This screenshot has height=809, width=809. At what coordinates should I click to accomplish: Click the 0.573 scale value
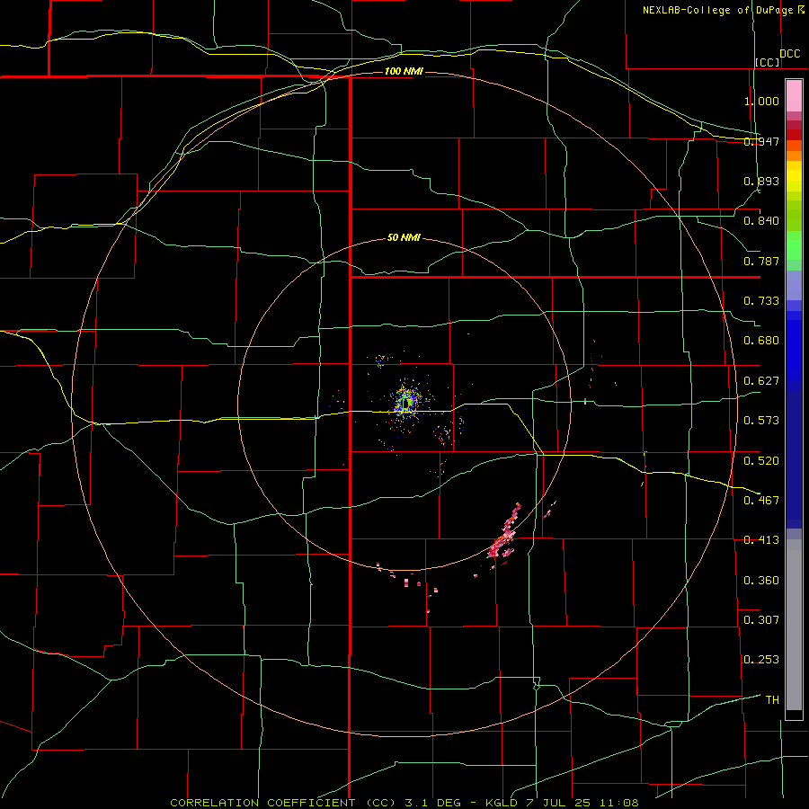pos(761,421)
